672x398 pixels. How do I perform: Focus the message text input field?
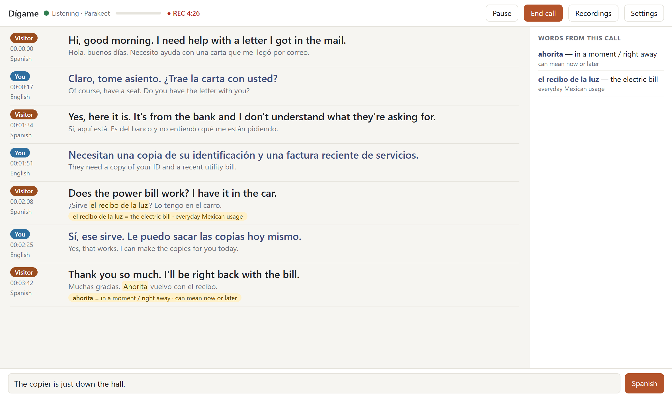[314, 384]
